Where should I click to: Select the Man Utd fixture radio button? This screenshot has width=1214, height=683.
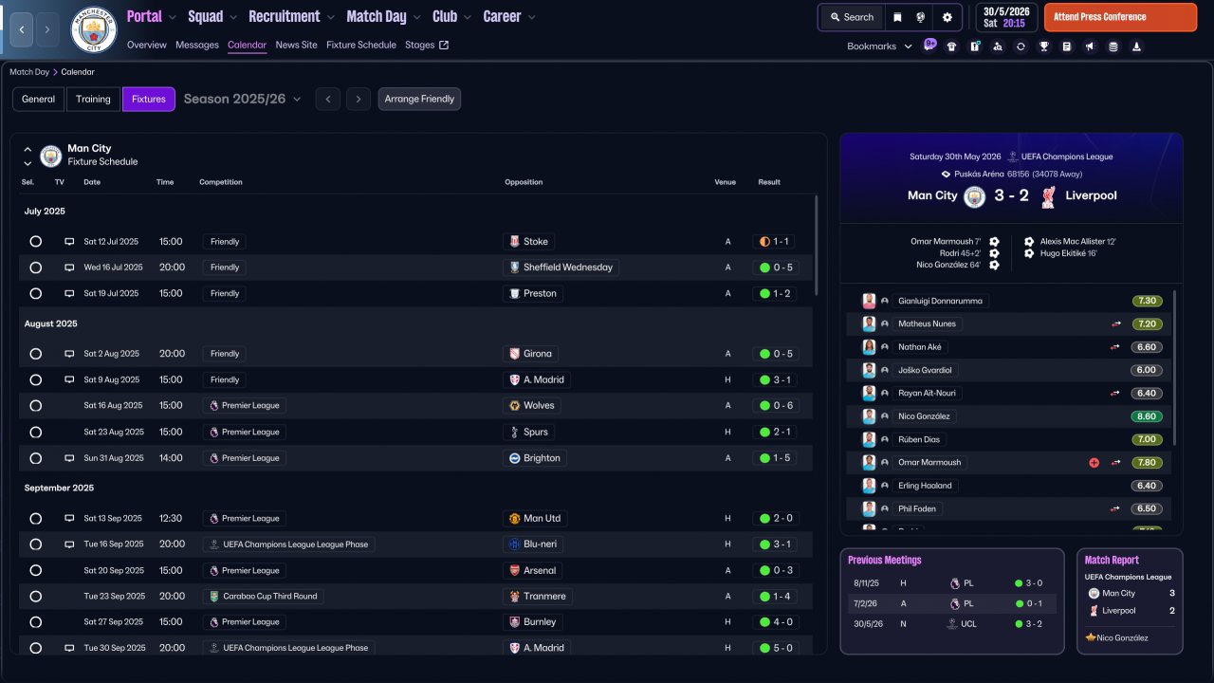click(36, 519)
